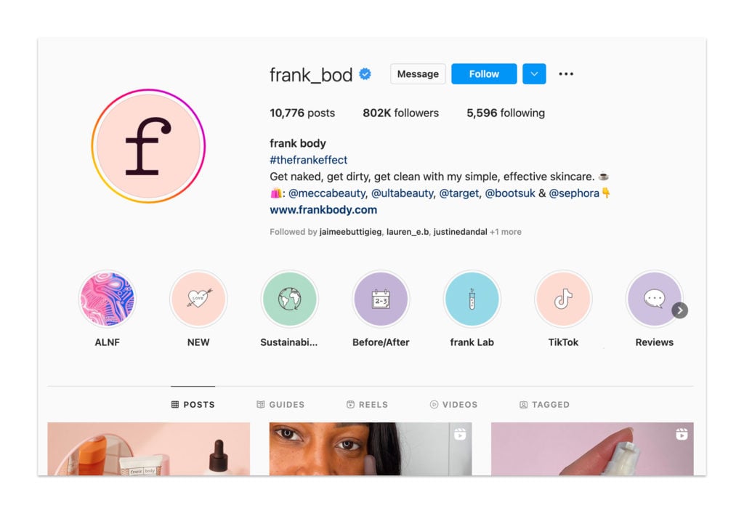Open the Before/After calendar highlight
This screenshot has width=744, height=532.
click(x=381, y=299)
